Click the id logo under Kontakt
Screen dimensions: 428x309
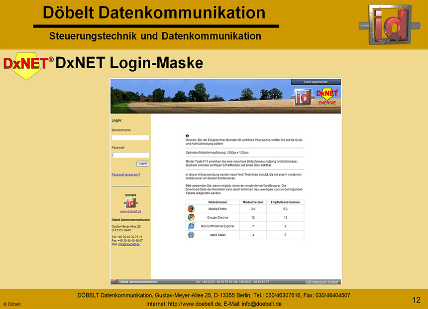tap(130, 203)
